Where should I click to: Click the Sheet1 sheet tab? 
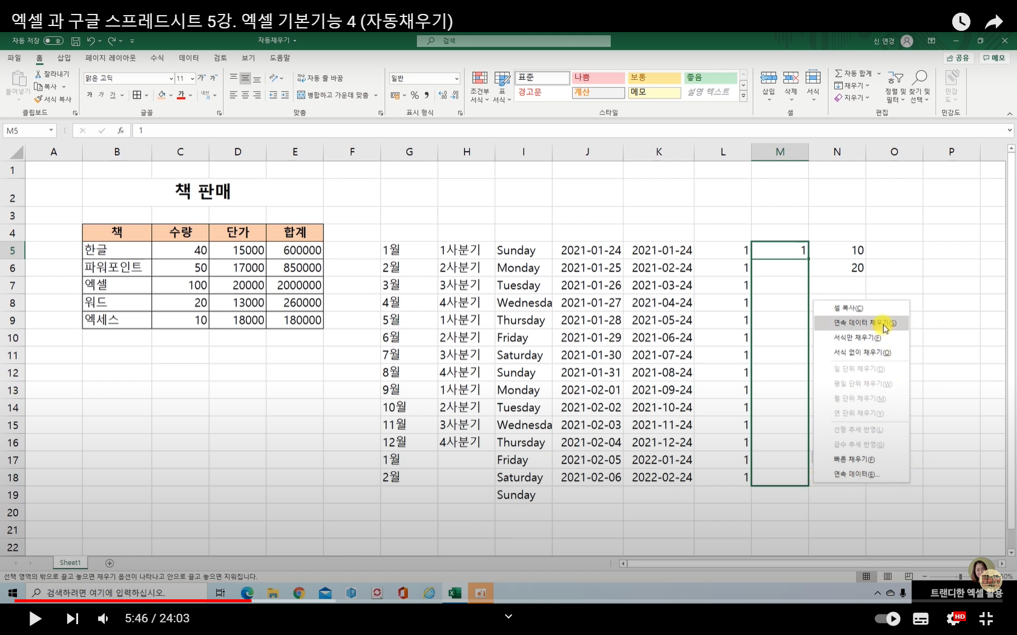tap(70, 563)
